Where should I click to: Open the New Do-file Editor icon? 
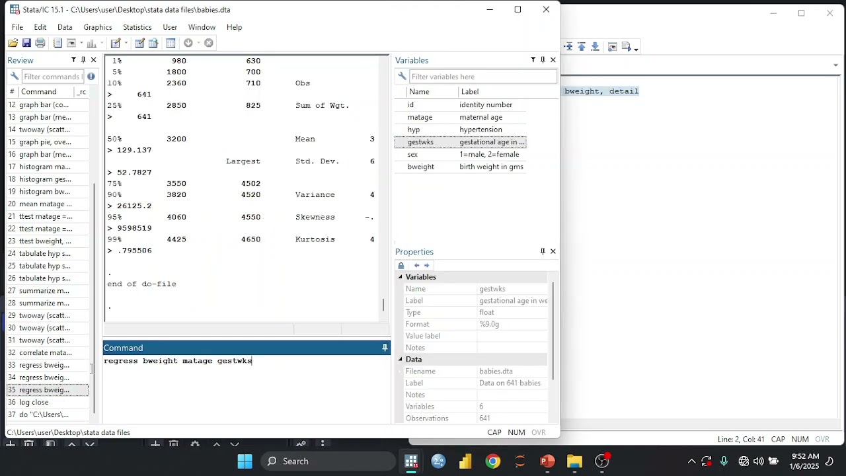coord(116,43)
